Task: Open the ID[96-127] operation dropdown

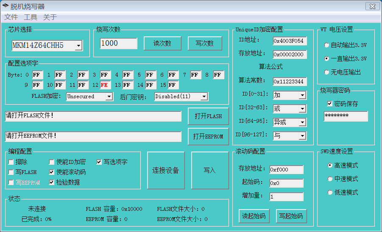Action: [x=302, y=136]
